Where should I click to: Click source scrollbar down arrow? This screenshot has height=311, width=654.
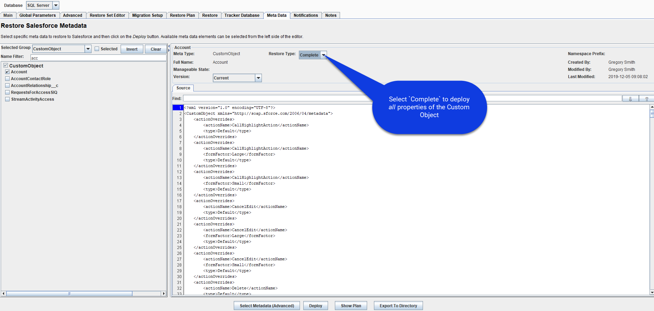point(652,293)
